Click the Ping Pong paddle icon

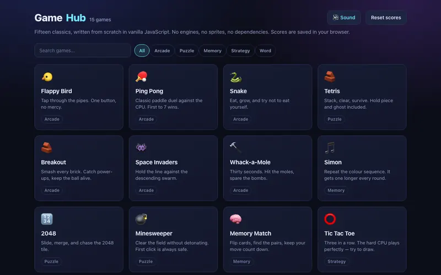click(x=141, y=77)
